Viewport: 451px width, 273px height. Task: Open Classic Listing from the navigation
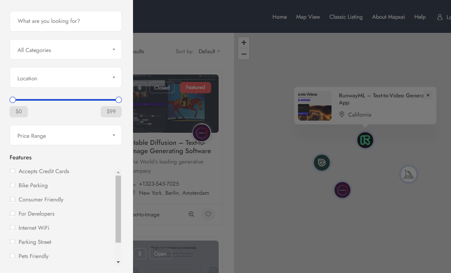(346, 17)
